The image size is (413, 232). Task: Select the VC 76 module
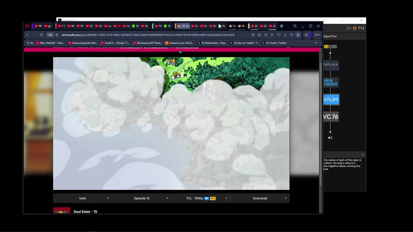point(331,117)
